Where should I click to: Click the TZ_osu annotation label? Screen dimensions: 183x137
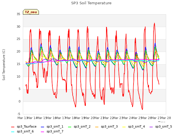31,12
